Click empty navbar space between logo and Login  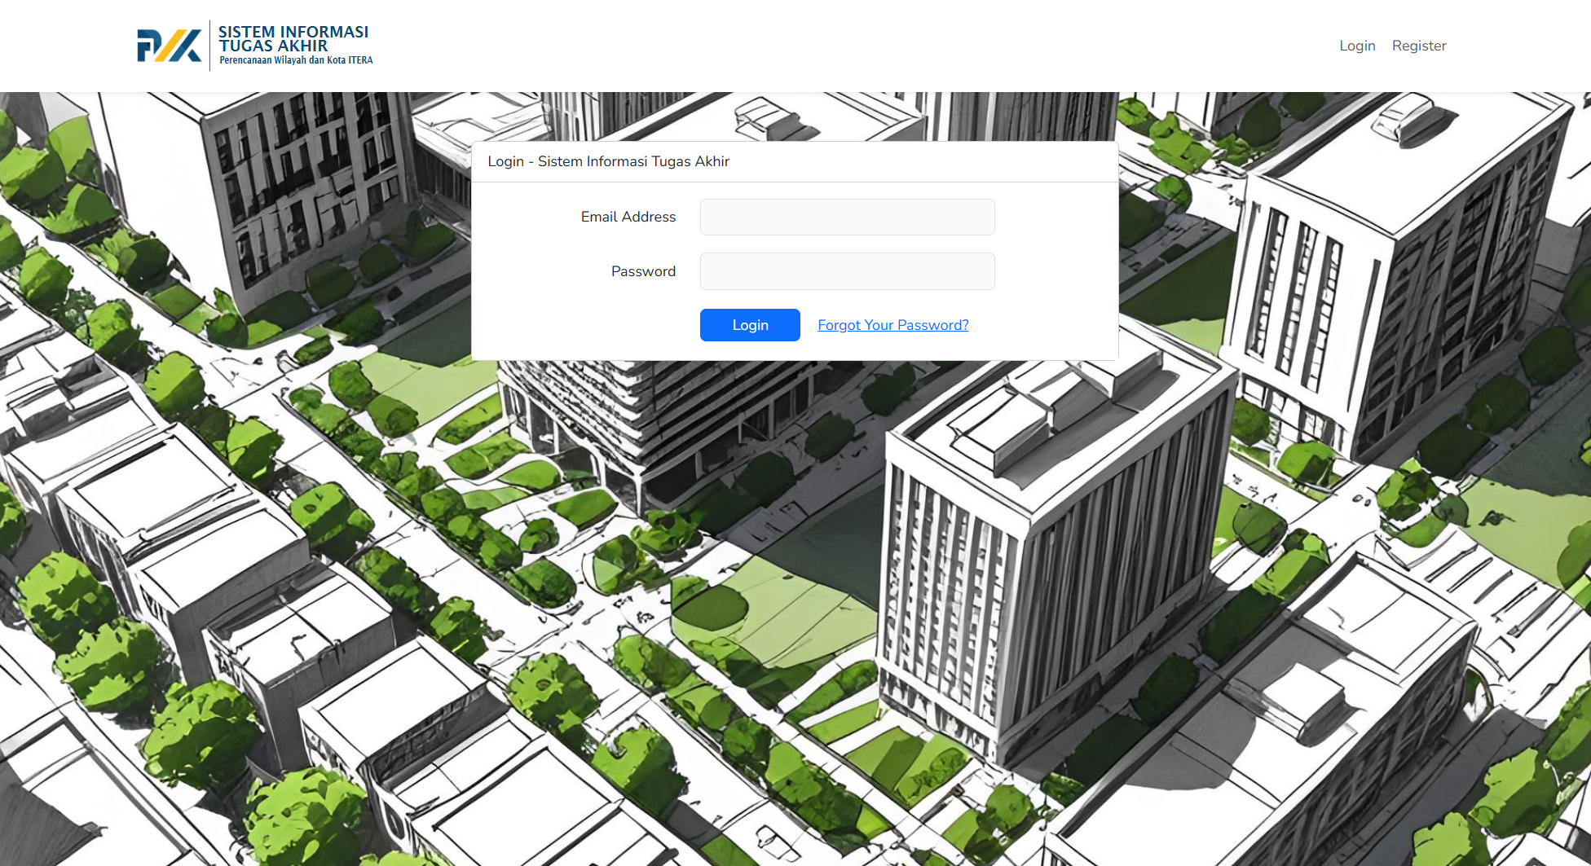tap(815, 46)
